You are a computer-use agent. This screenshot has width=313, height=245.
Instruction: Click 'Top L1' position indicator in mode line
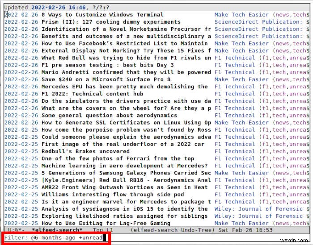pos(103,230)
